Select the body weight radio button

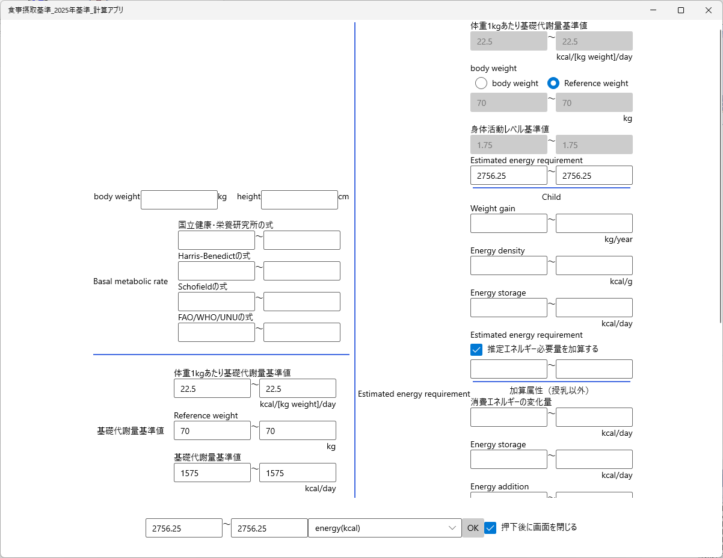click(481, 83)
